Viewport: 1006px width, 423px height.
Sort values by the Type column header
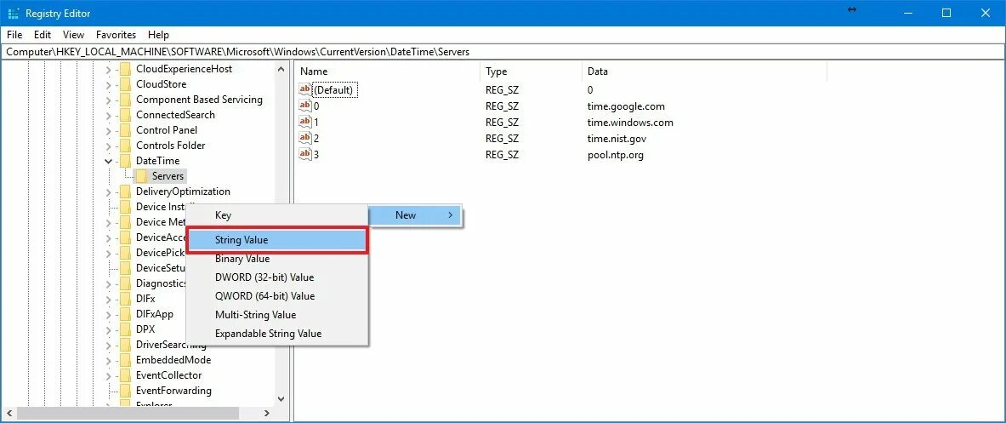coord(531,71)
